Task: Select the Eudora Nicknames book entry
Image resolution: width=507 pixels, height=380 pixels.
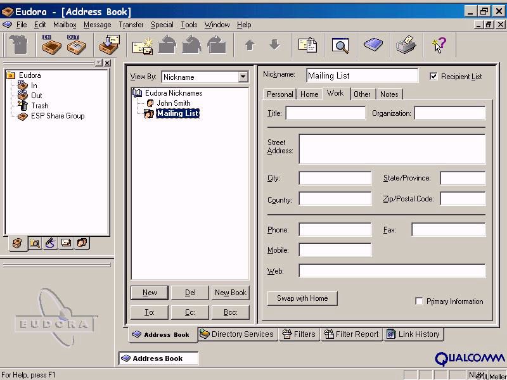Action: click(174, 93)
